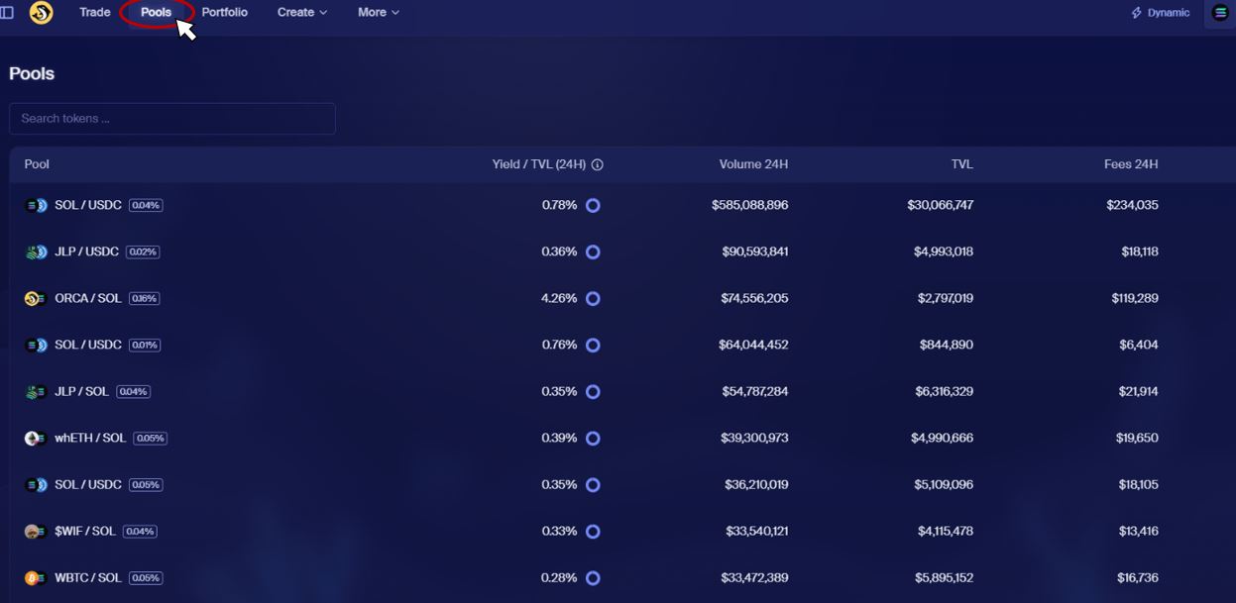Open the Trade tab
The height and width of the screenshot is (603, 1236).
pos(95,13)
